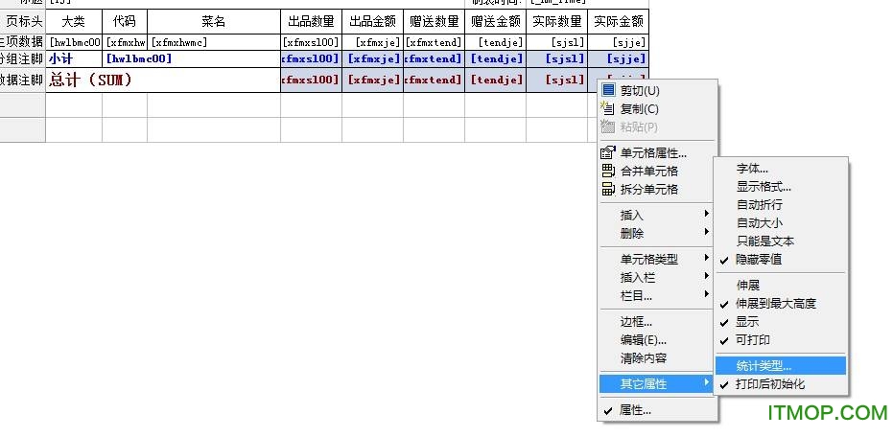Click the Merge Cells (合并单元格) icon
893x437 pixels.
[x=608, y=171]
